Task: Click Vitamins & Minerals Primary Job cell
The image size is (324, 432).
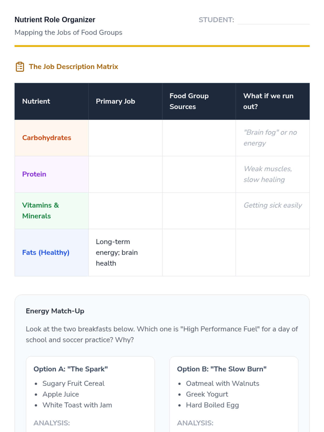Action: (x=125, y=211)
